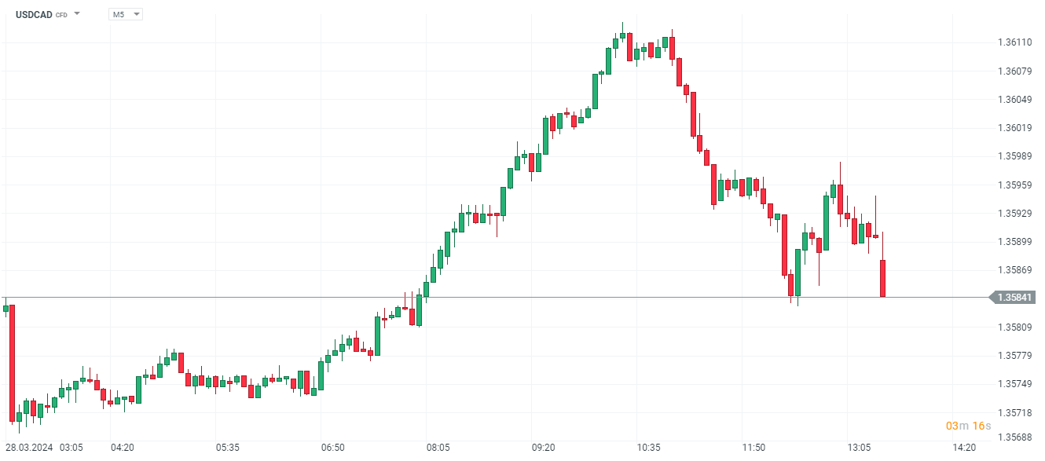1045x461 pixels.
Task: Select the current price tag 1.35841
Action: 1015,298
